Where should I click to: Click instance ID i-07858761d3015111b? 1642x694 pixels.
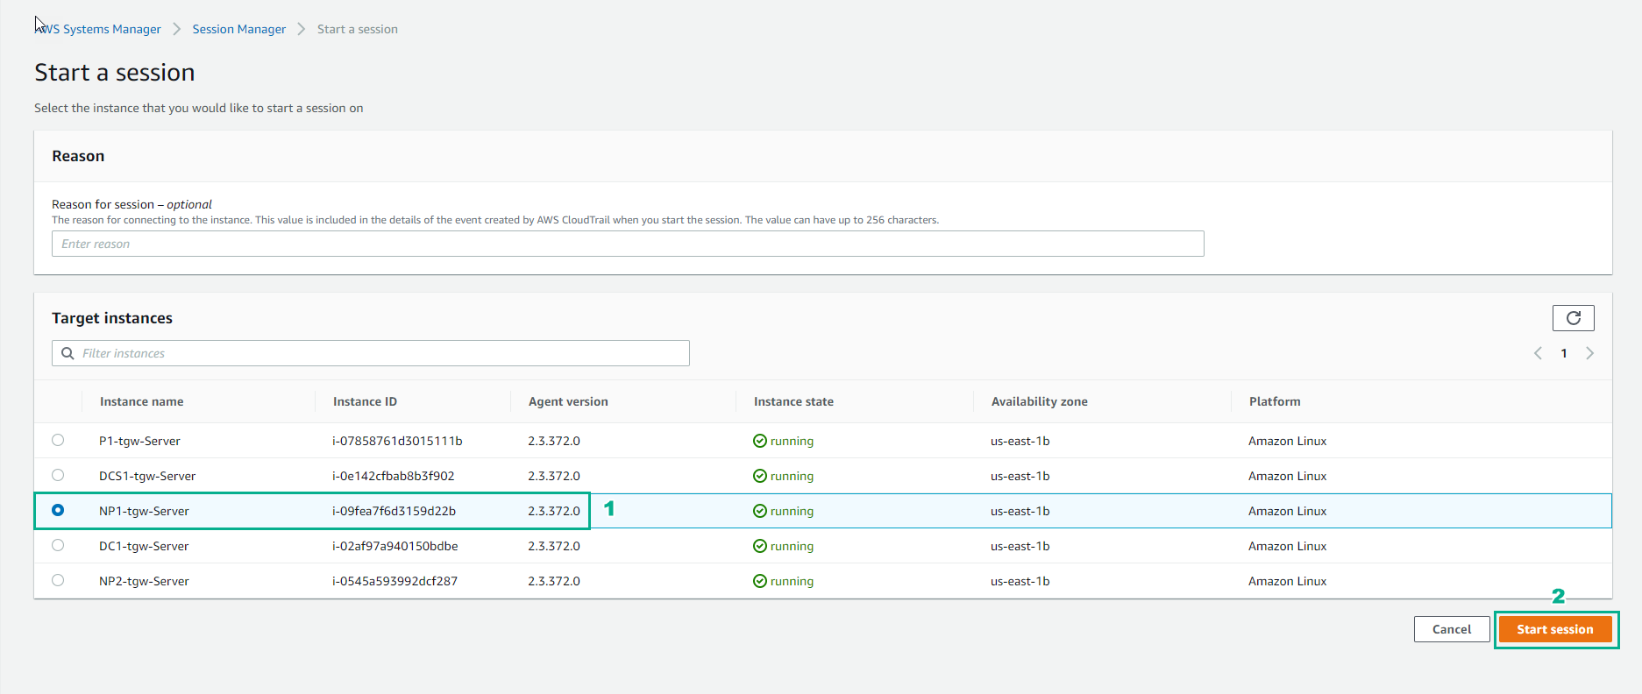click(397, 441)
